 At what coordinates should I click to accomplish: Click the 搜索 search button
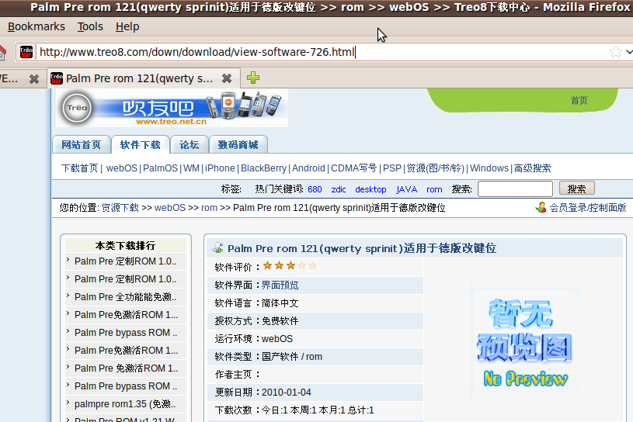pos(576,189)
